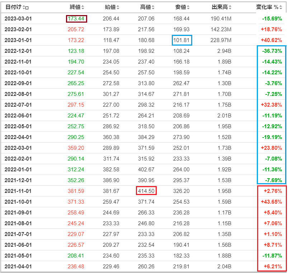This screenshot has height=273, width=288.
Task: Select the date cell 2022-10-01
Action: tap(18, 73)
